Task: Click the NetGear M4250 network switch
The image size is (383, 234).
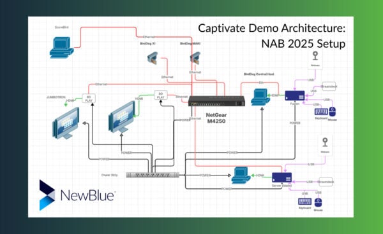Action: 216,101
